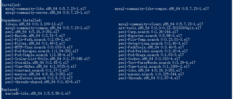The width and height of the screenshot is (233, 99).
Task: Click the perl-Scalar-List-Utils.x86_64 line
Action: [47, 59]
